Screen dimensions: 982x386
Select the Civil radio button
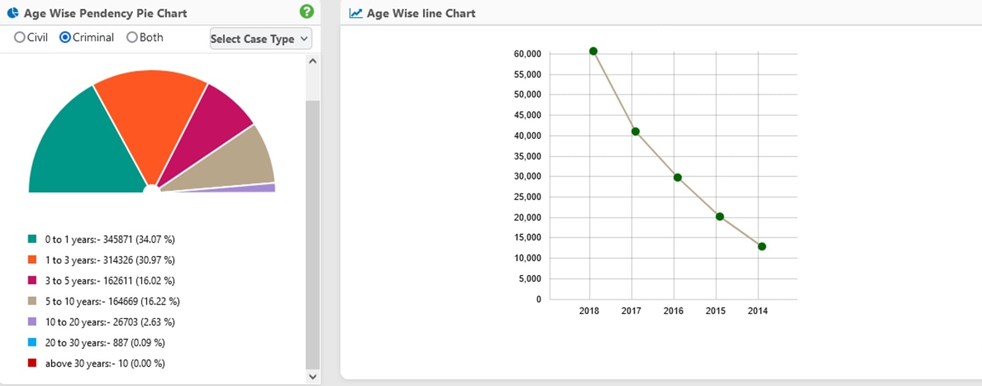point(20,37)
